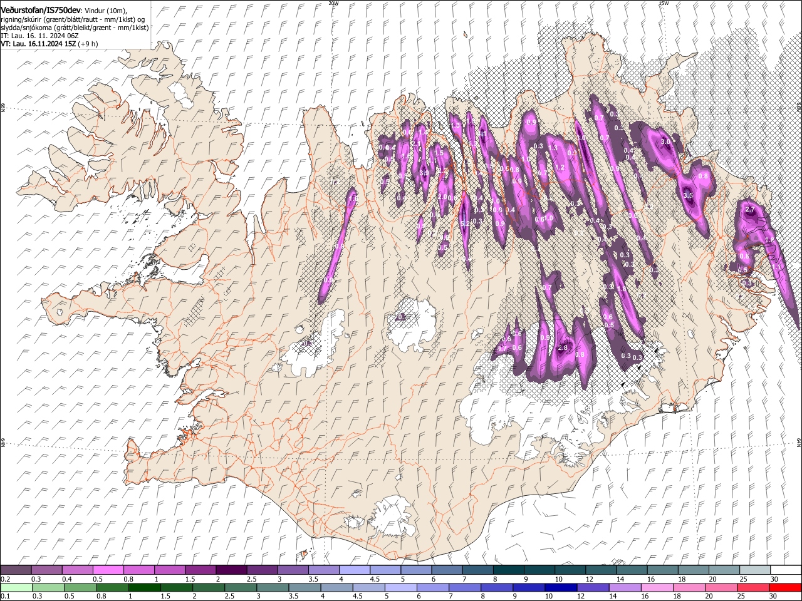Click the 3.5 precipitation value on the map
The height and width of the screenshot is (601, 802).
click(x=687, y=195)
